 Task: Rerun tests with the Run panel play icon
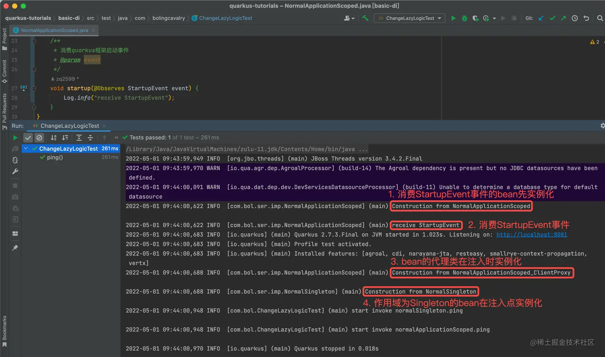click(x=15, y=138)
